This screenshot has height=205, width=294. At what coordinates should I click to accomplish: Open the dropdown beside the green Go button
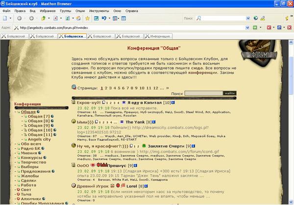[x=261, y=27]
